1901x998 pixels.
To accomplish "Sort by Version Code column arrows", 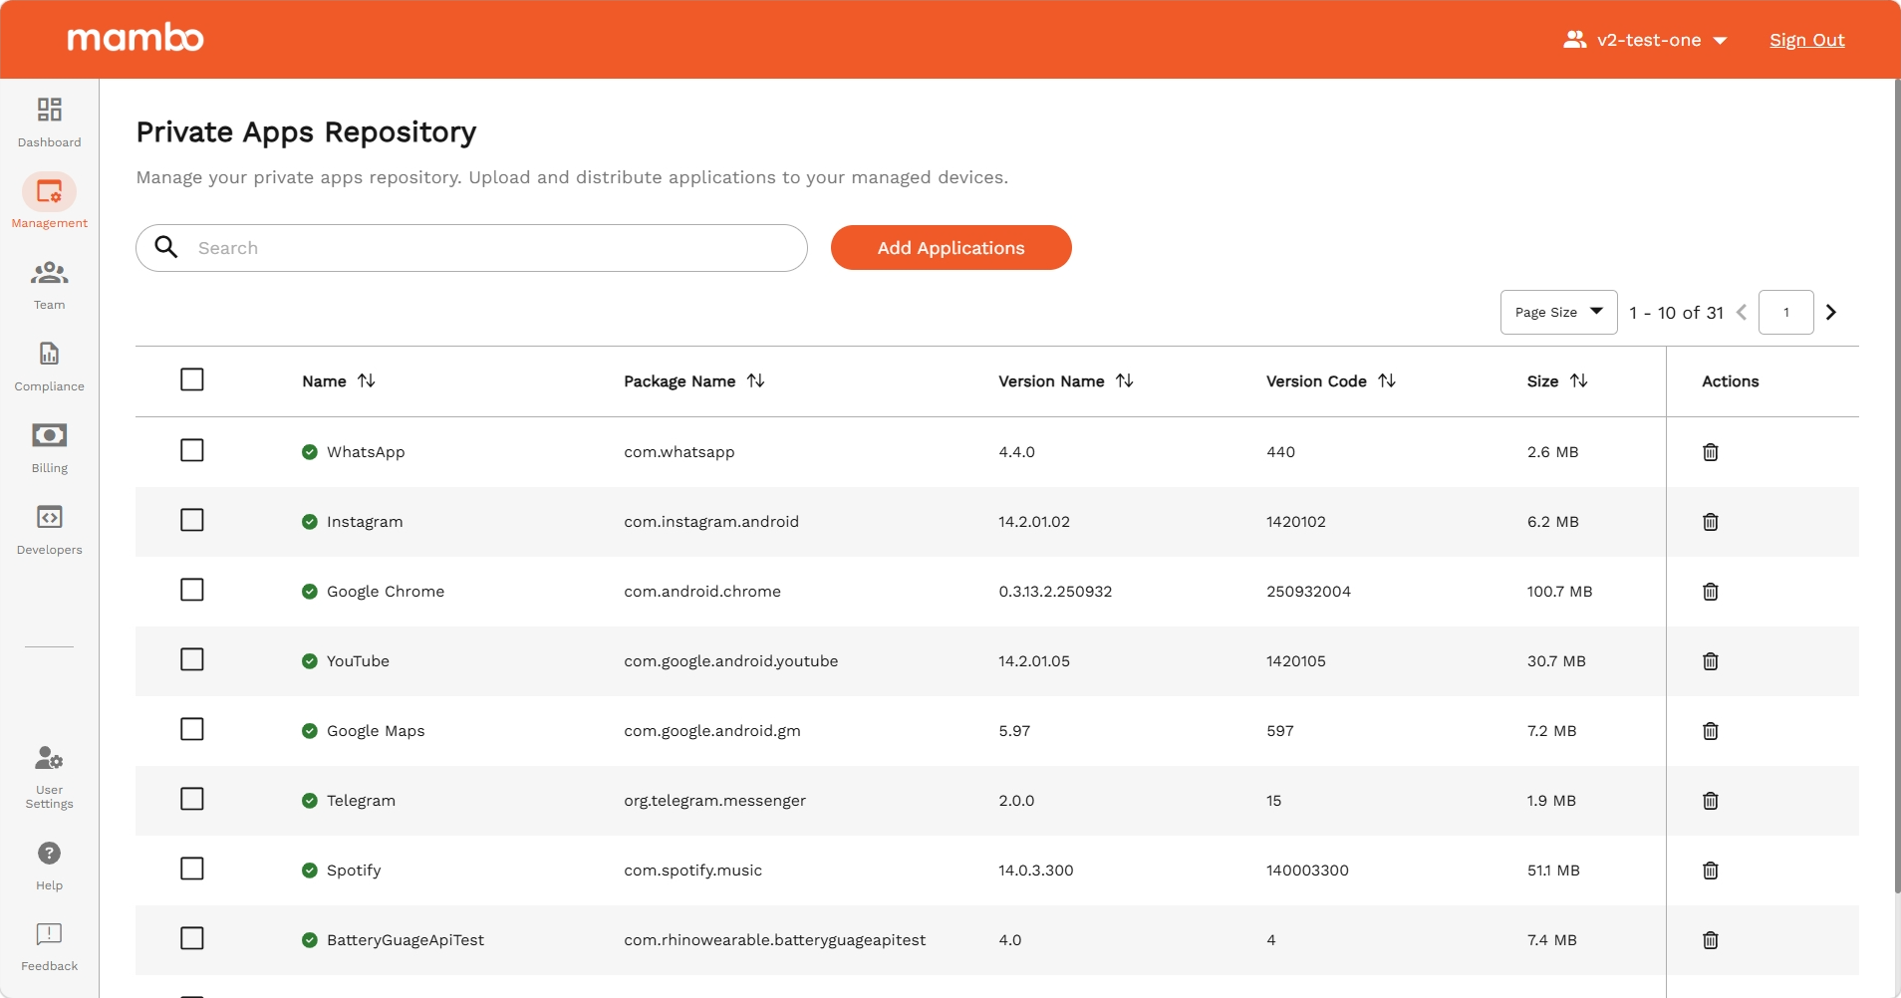I will pyautogui.click(x=1387, y=380).
